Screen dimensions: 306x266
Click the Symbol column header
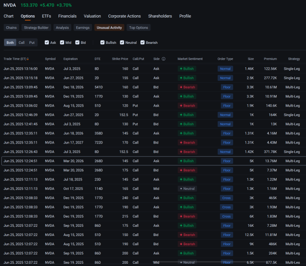click(50, 59)
